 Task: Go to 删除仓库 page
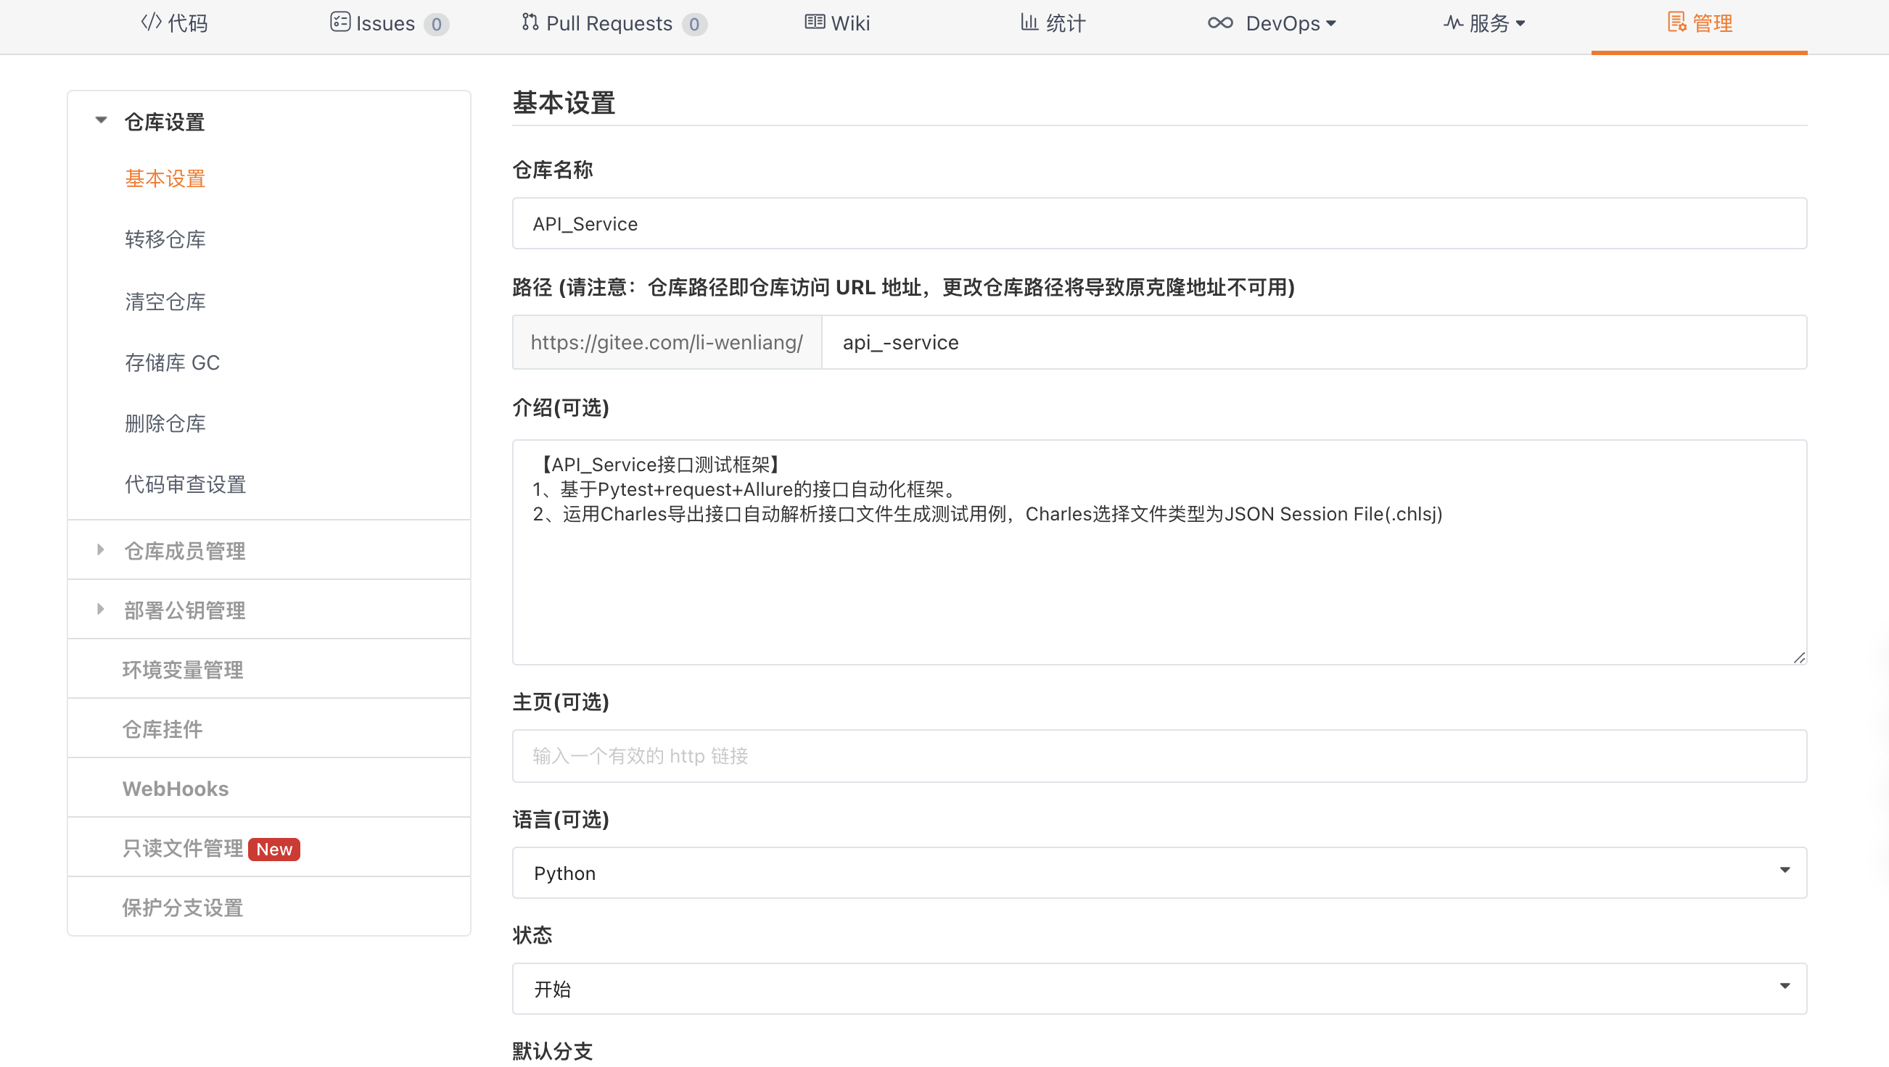tap(165, 423)
